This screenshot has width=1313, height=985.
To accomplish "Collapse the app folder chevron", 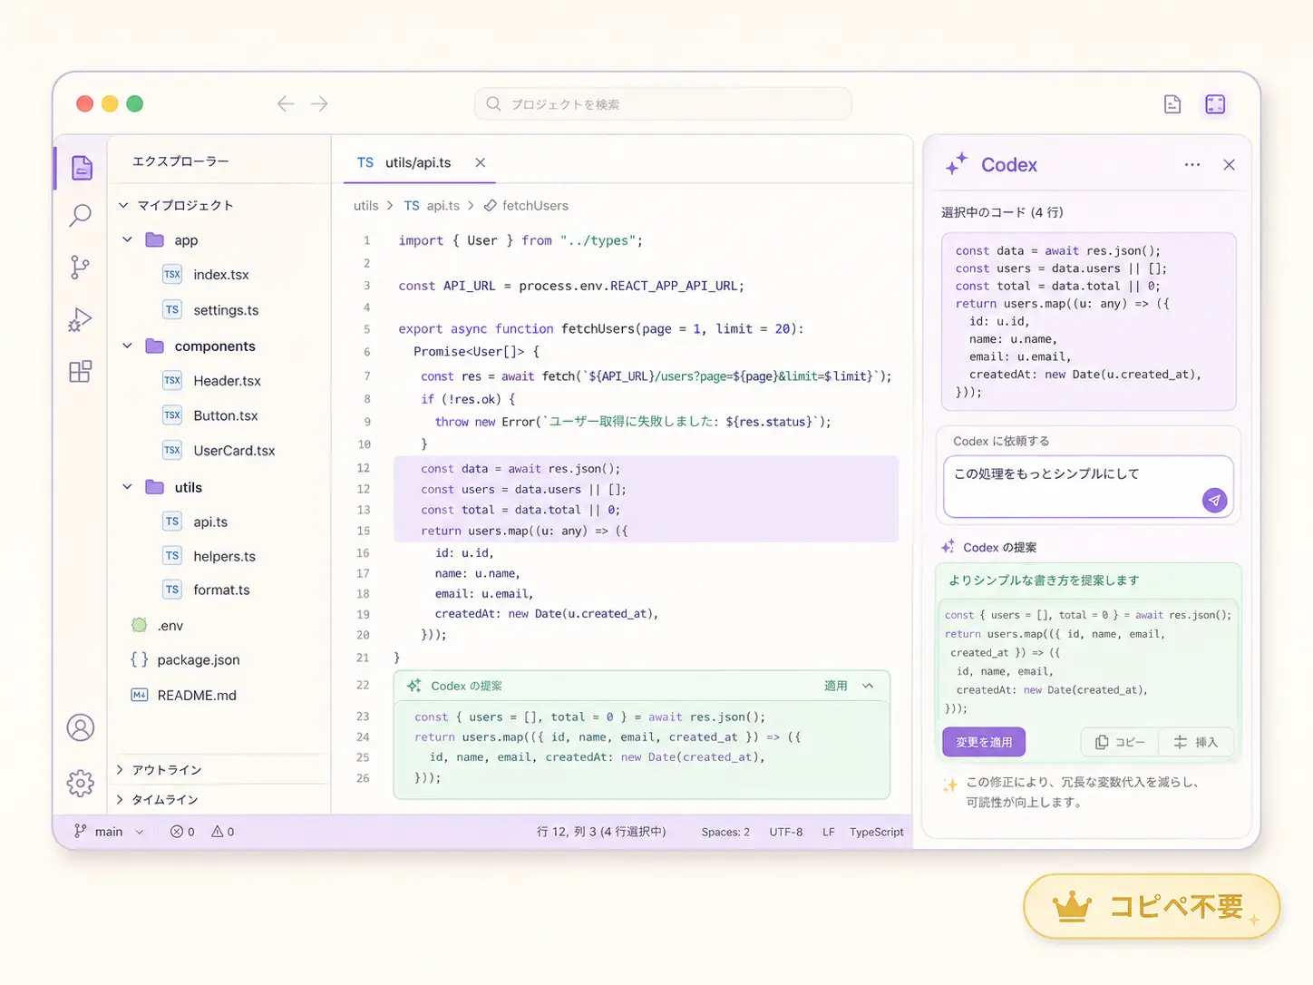I will point(128,239).
